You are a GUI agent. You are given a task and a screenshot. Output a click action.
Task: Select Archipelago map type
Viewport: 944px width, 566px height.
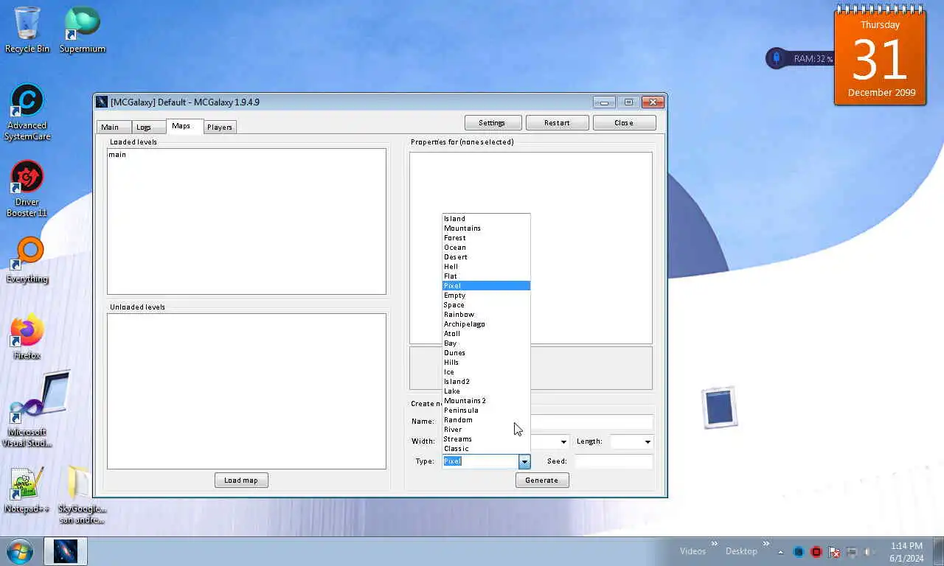coord(486,324)
